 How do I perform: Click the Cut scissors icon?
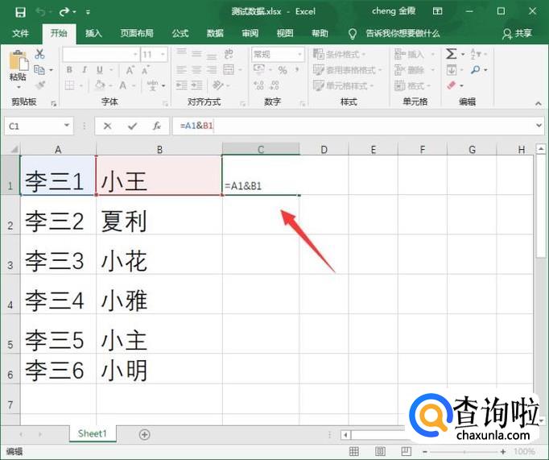tap(40, 54)
